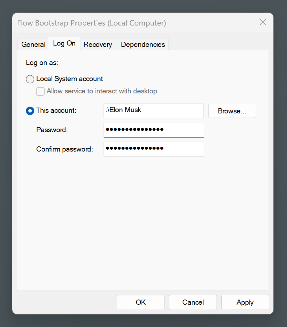The width and height of the screenshot is (287, 327).
Task: Close the Flow Bootstrap Properties dialog
Action: coord(262,22)
